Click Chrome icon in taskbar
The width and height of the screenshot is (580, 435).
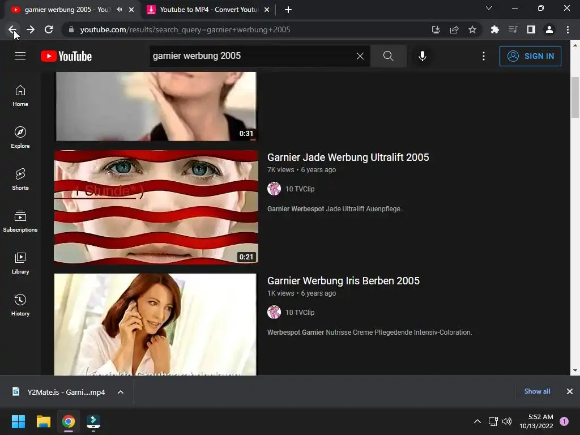click(69, 421)
